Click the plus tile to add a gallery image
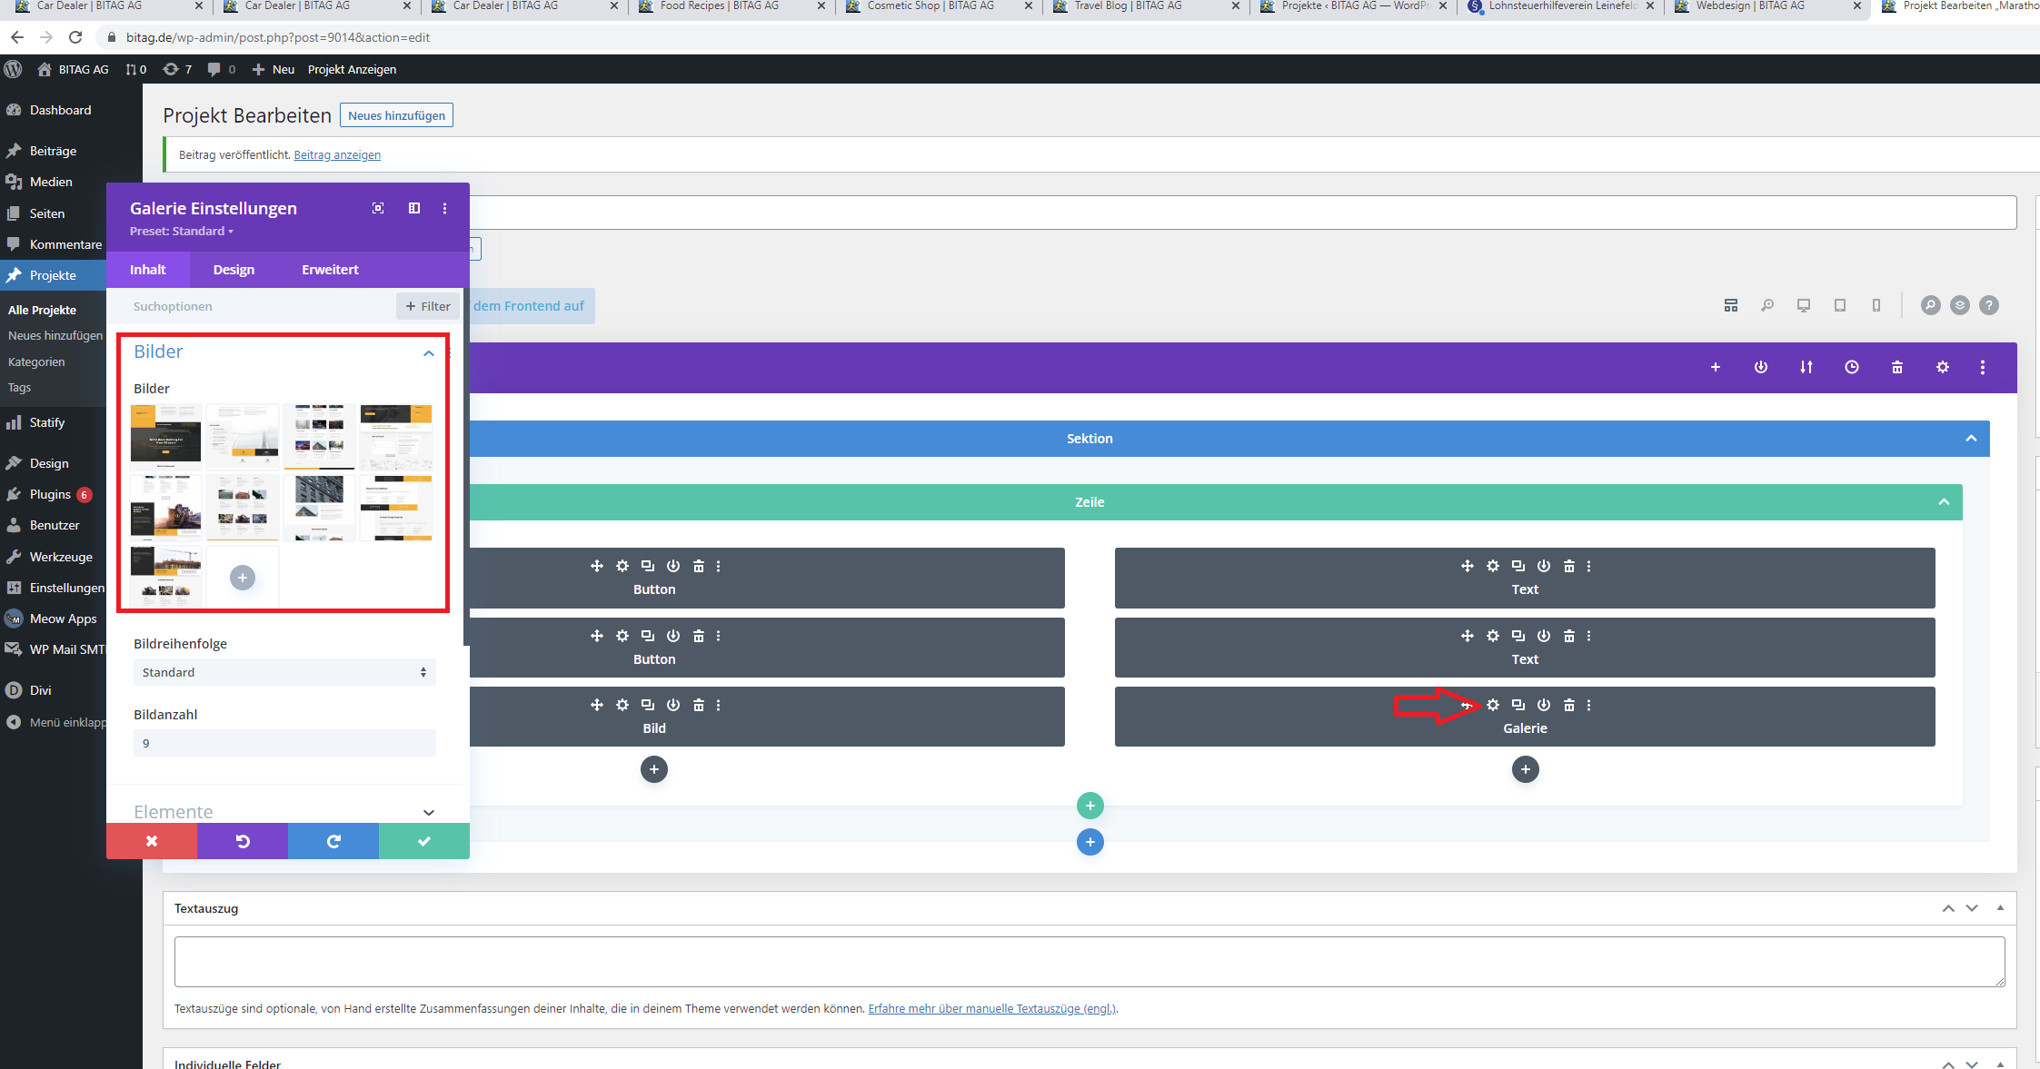2040x1069 pixels. (x=242, y=577)
